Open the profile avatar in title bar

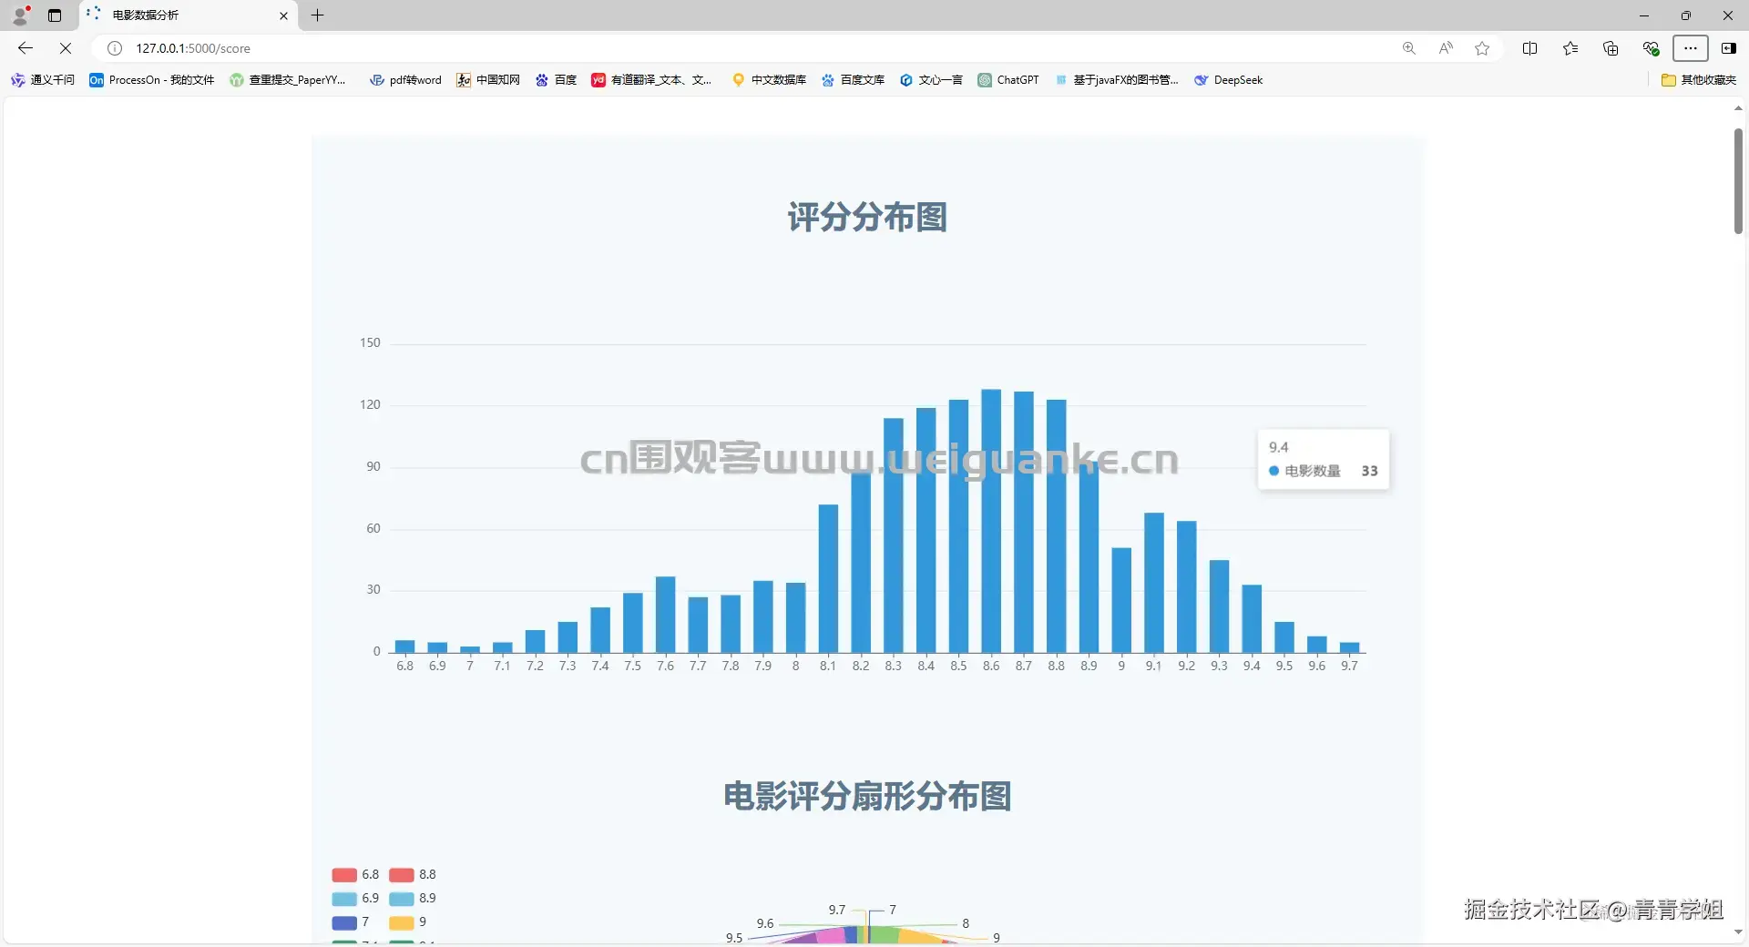[20, 15]
